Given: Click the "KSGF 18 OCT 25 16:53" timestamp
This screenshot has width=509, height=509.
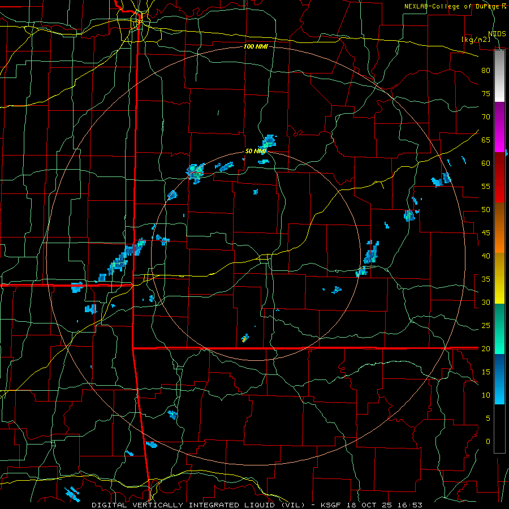Looking at the screenshot, I should pos(372,505).
